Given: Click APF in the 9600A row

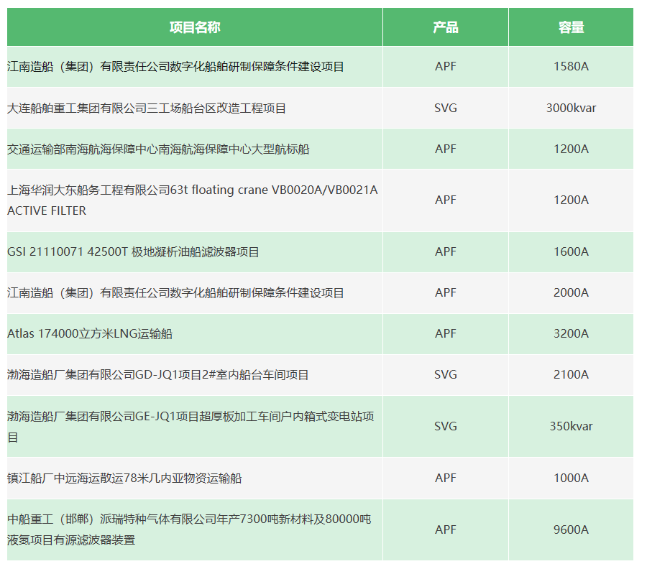Looking at the screenshot, I should (446, 529).
